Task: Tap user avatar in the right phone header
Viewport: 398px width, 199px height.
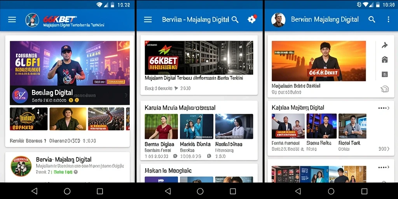Action: pos(278,20)
